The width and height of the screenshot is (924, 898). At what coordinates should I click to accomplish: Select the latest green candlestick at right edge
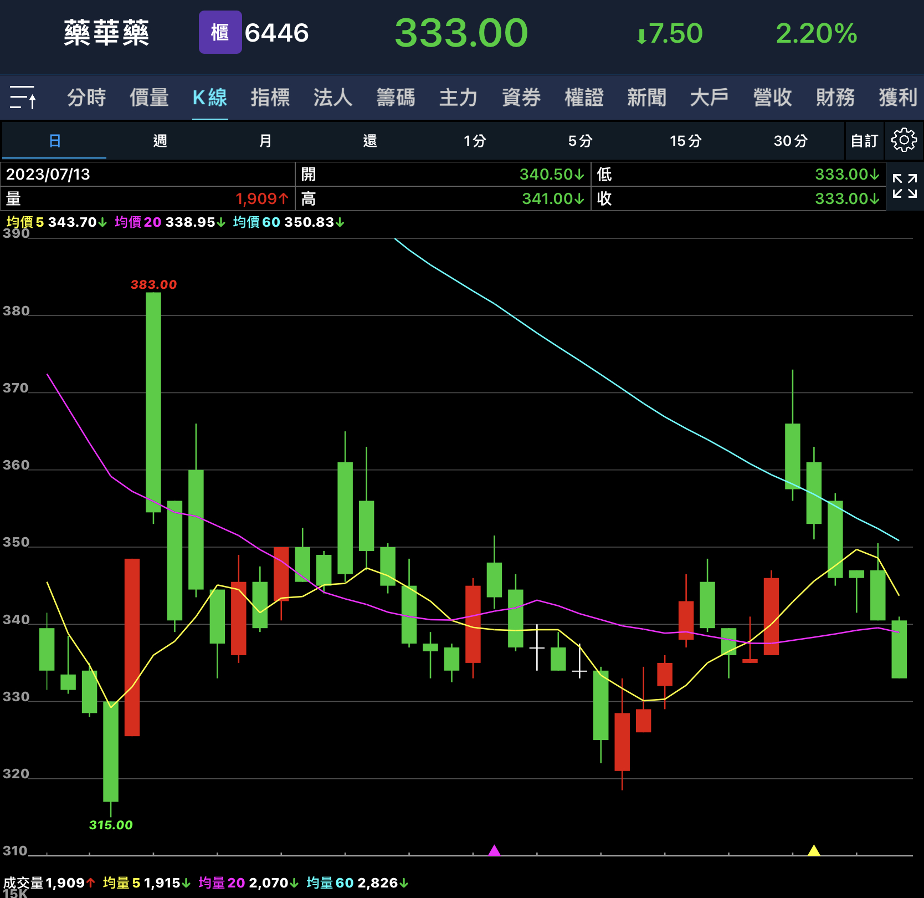coord(899,649)
